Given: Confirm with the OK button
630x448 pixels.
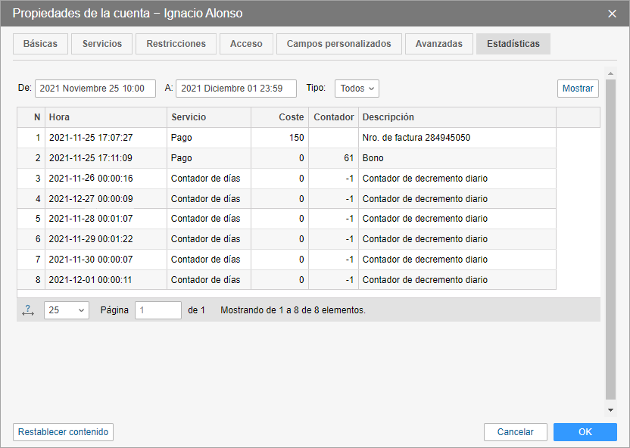Looking at the screenshot, I should tap(585, 432).
